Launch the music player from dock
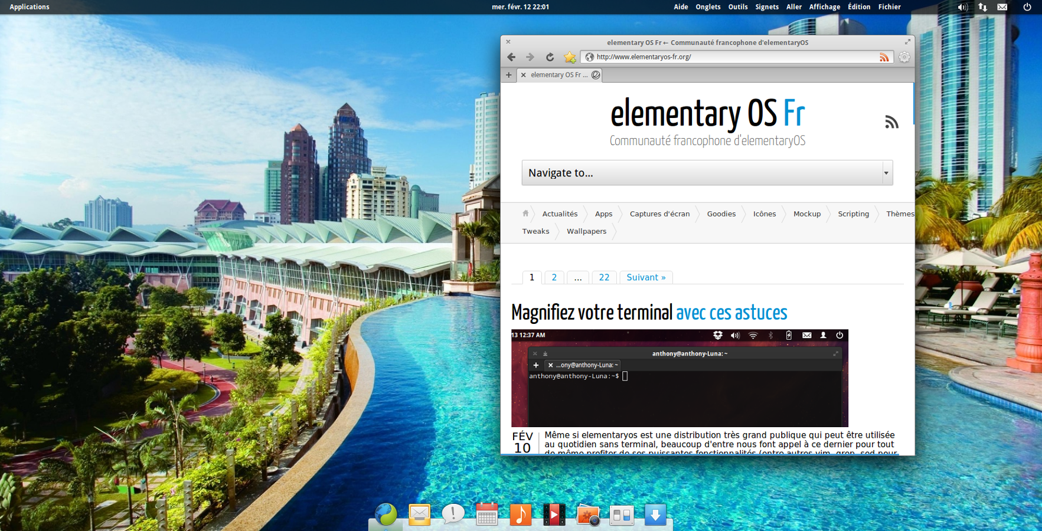 [x=520, y=514]
